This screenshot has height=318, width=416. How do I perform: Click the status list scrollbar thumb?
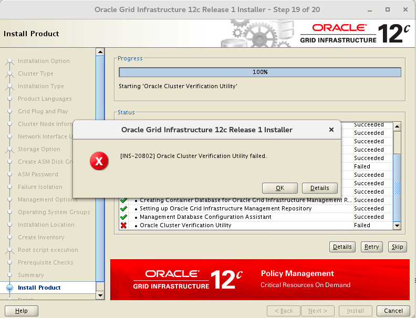pos(397,187)
